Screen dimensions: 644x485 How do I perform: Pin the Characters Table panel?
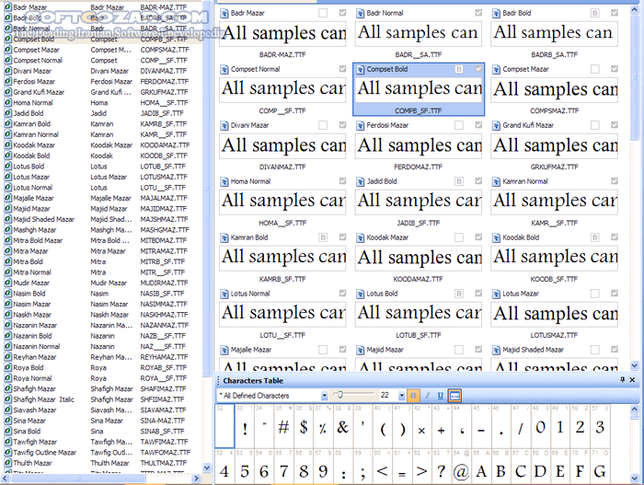[x=622, y=380]
